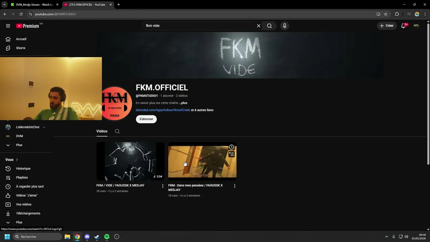The image size is (430, 242).
Task: Open the account avatar menu
Action: [416, 26]
